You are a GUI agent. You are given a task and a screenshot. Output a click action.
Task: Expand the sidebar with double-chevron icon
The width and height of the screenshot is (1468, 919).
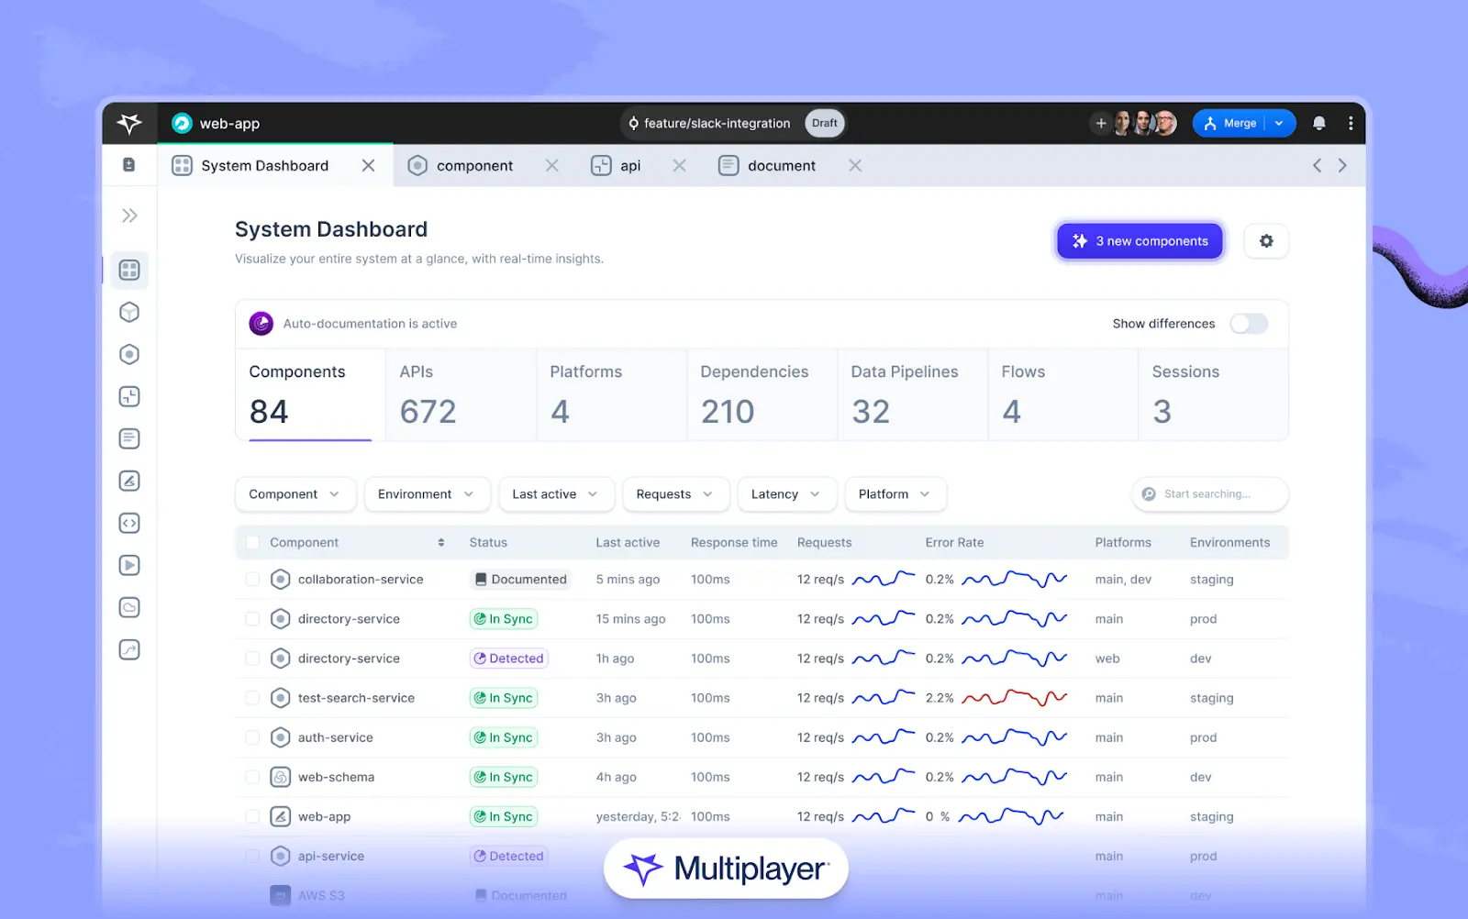pyautogui.click(x=129, y=216)
